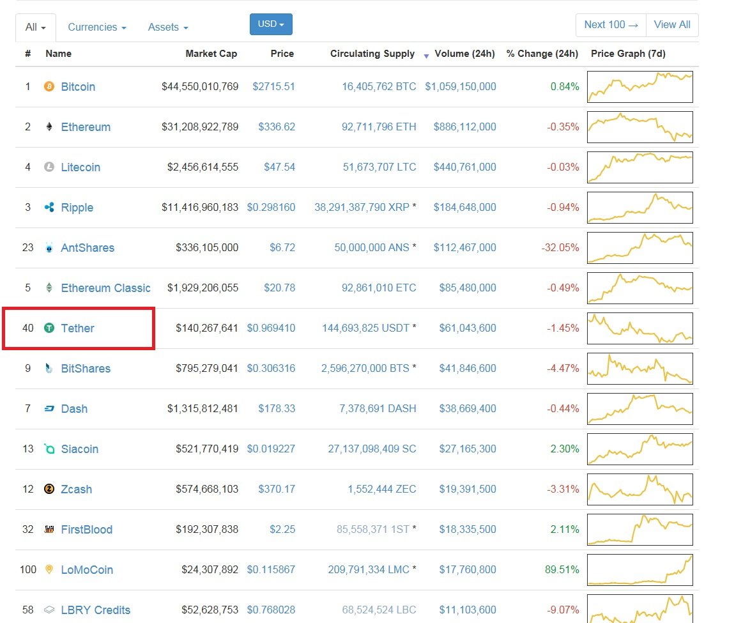The image size is (750, 623).
Task: Open the Ethereum Classic name link
Action: pyautogui.click(x=105, y=288)
